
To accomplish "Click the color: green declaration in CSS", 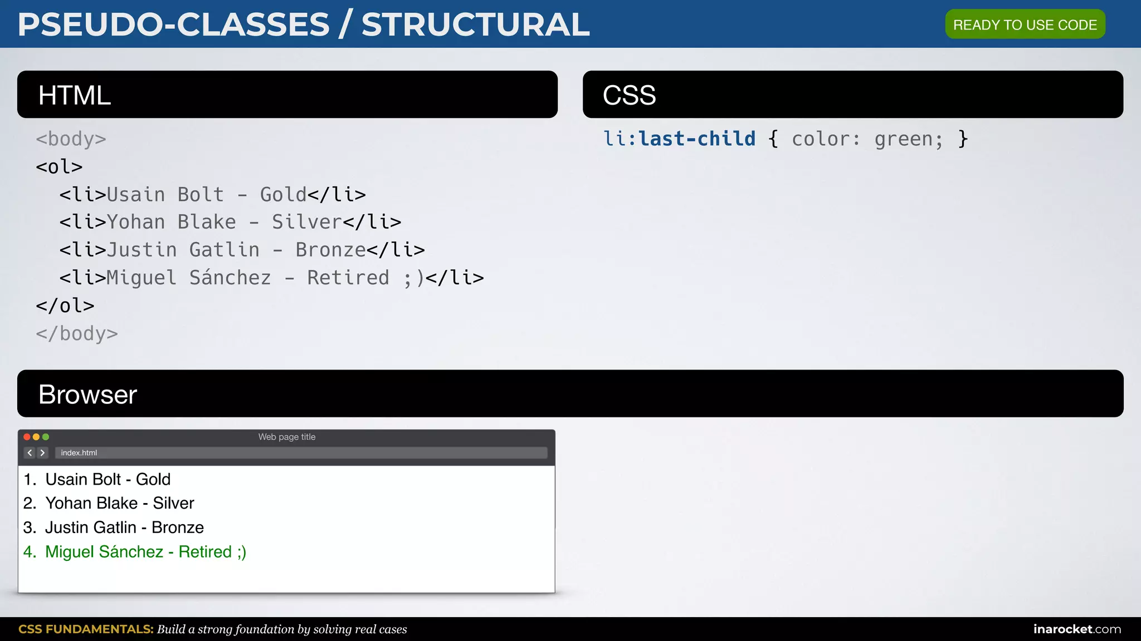I will click(x=867, y=139).
